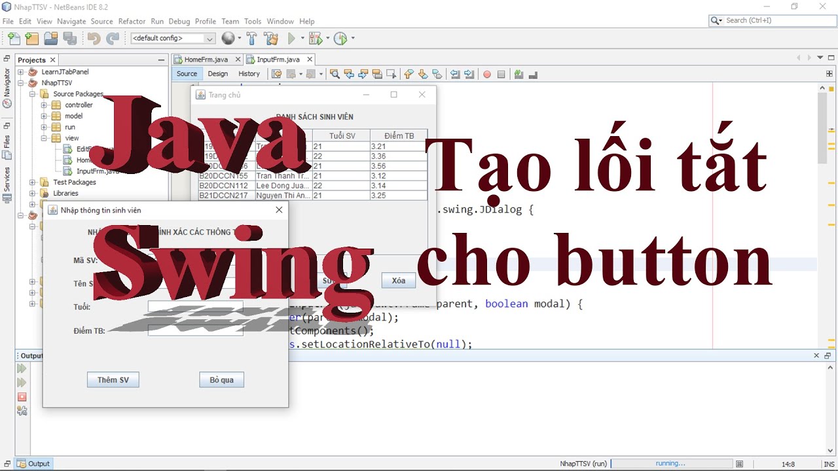Image resolution: width=838 pixels, height=471 pixels.
Task: Stop macro recording square icon
Action: coord(501,75)
